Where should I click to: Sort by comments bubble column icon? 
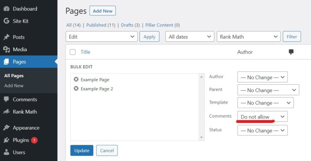(291, 52)
